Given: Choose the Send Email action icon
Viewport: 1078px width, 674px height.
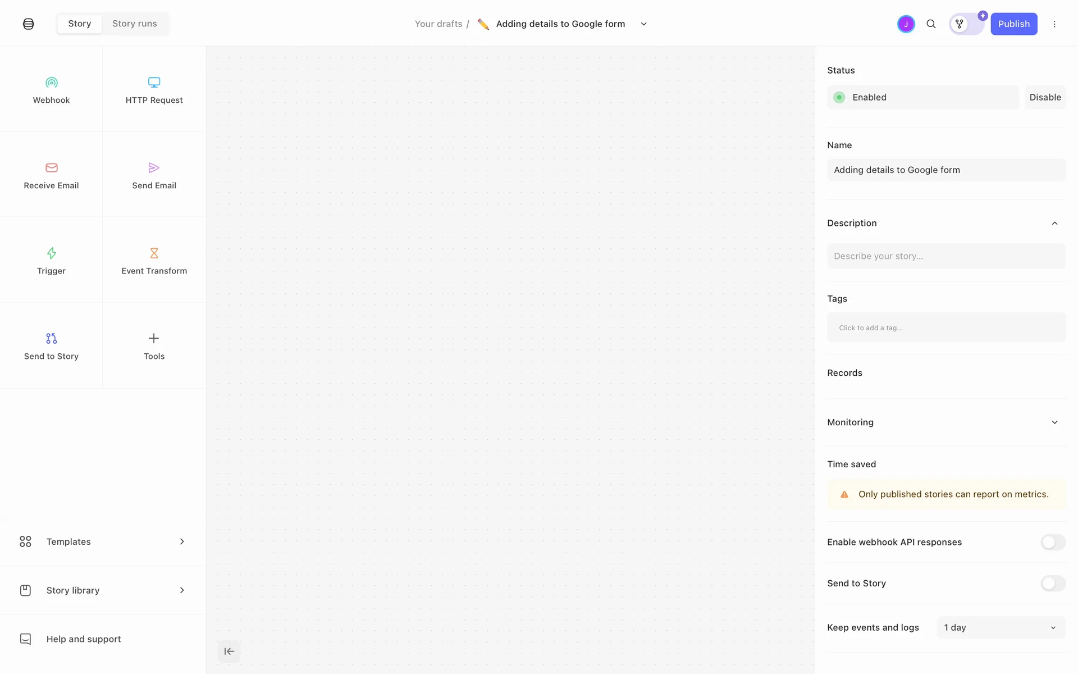Looking at the screenshot, I should coord(154,168).
